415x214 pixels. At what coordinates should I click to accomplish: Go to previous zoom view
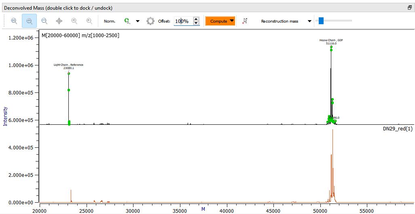(x=74, y=21)
